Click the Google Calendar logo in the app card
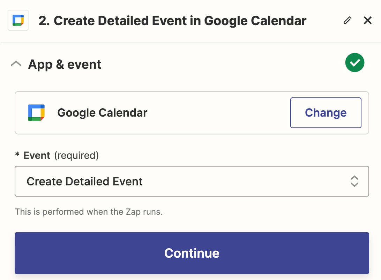381x280 pixels. click(x=36, y=113)
